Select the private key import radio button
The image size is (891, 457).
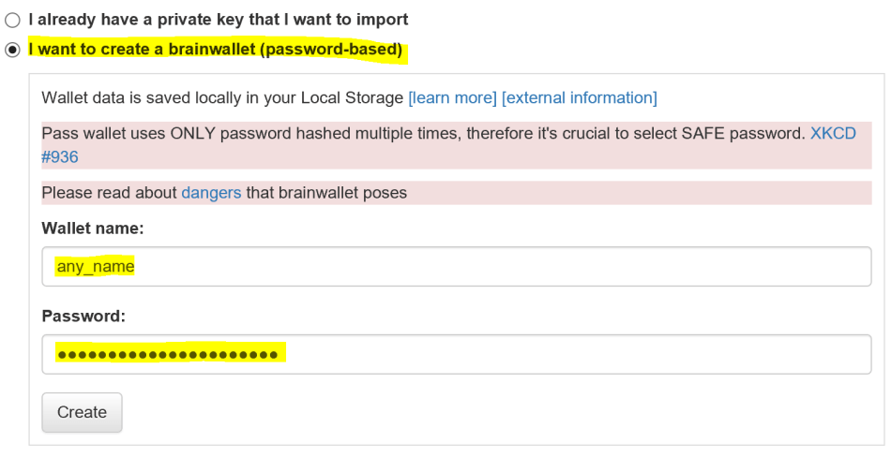point(12,20)
